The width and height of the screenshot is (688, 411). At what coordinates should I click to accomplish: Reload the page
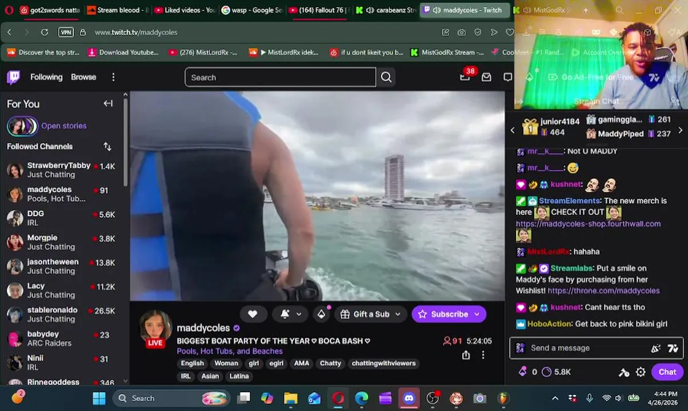point(45,33)
